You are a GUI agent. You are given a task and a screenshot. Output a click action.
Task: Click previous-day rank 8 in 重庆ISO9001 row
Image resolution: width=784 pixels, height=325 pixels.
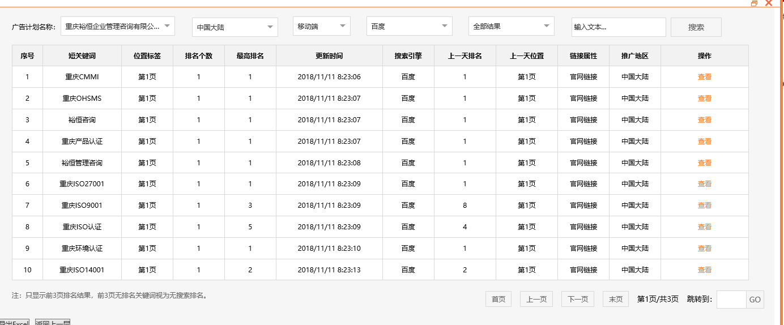click(465, 206)
